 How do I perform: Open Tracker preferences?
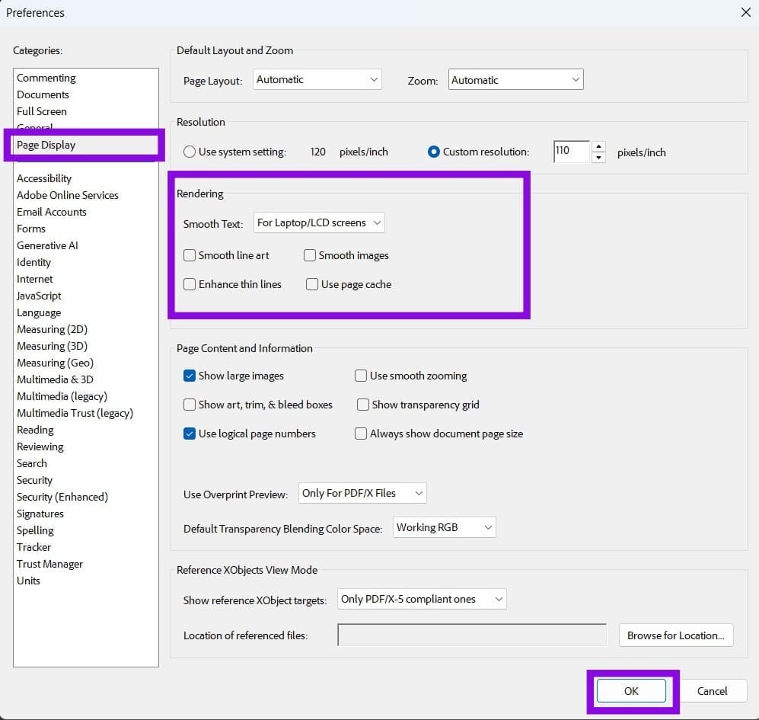[34, 547]
